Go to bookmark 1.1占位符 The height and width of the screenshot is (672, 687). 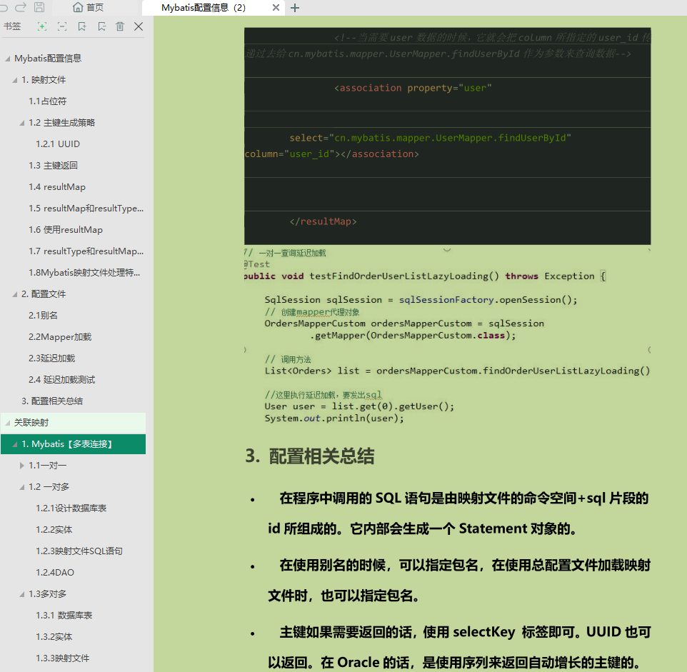tap(47, 101)
